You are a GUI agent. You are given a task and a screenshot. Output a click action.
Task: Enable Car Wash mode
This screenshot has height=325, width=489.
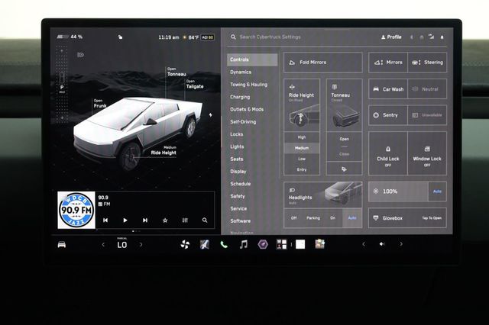coord(388,89)
